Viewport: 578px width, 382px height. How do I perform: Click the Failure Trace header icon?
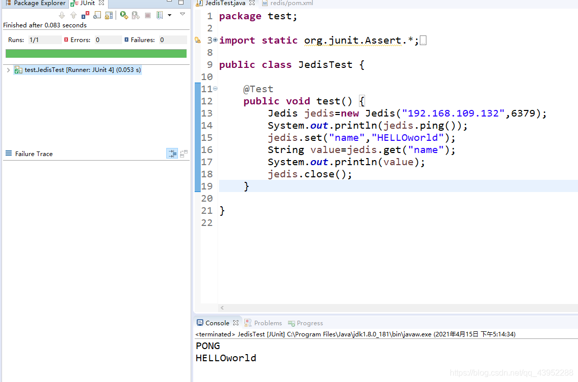pyautogui.click(x=9, y=153)
